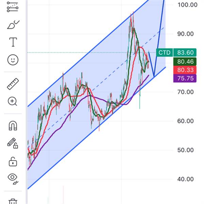This screenshot has height=204, width=204.
Task: Select the Gann and Fibonacci pattern tool
Action: click(13, 7)
